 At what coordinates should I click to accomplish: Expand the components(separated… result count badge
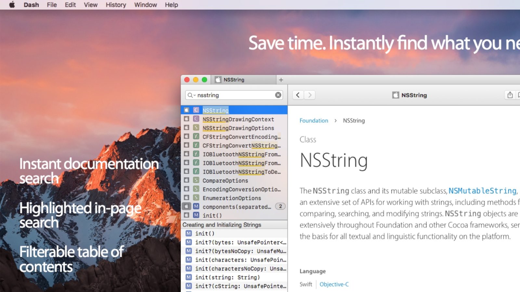click(x=280, y=206)
